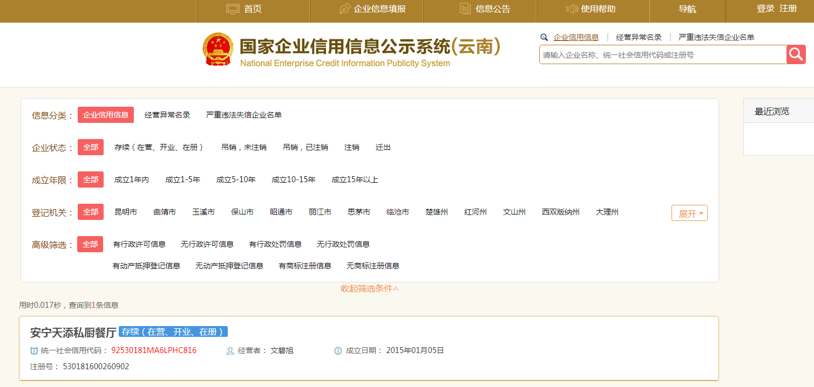
Task: Click the person icon beside 经营者
Action: pyautogui.click(x=230, y=351)
